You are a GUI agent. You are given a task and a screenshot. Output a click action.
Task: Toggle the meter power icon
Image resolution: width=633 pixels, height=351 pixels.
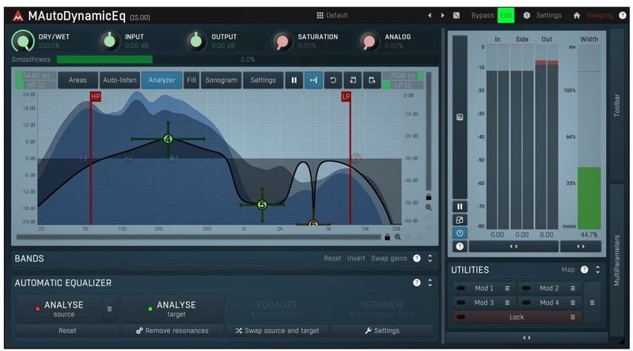[x=460, y=233]
